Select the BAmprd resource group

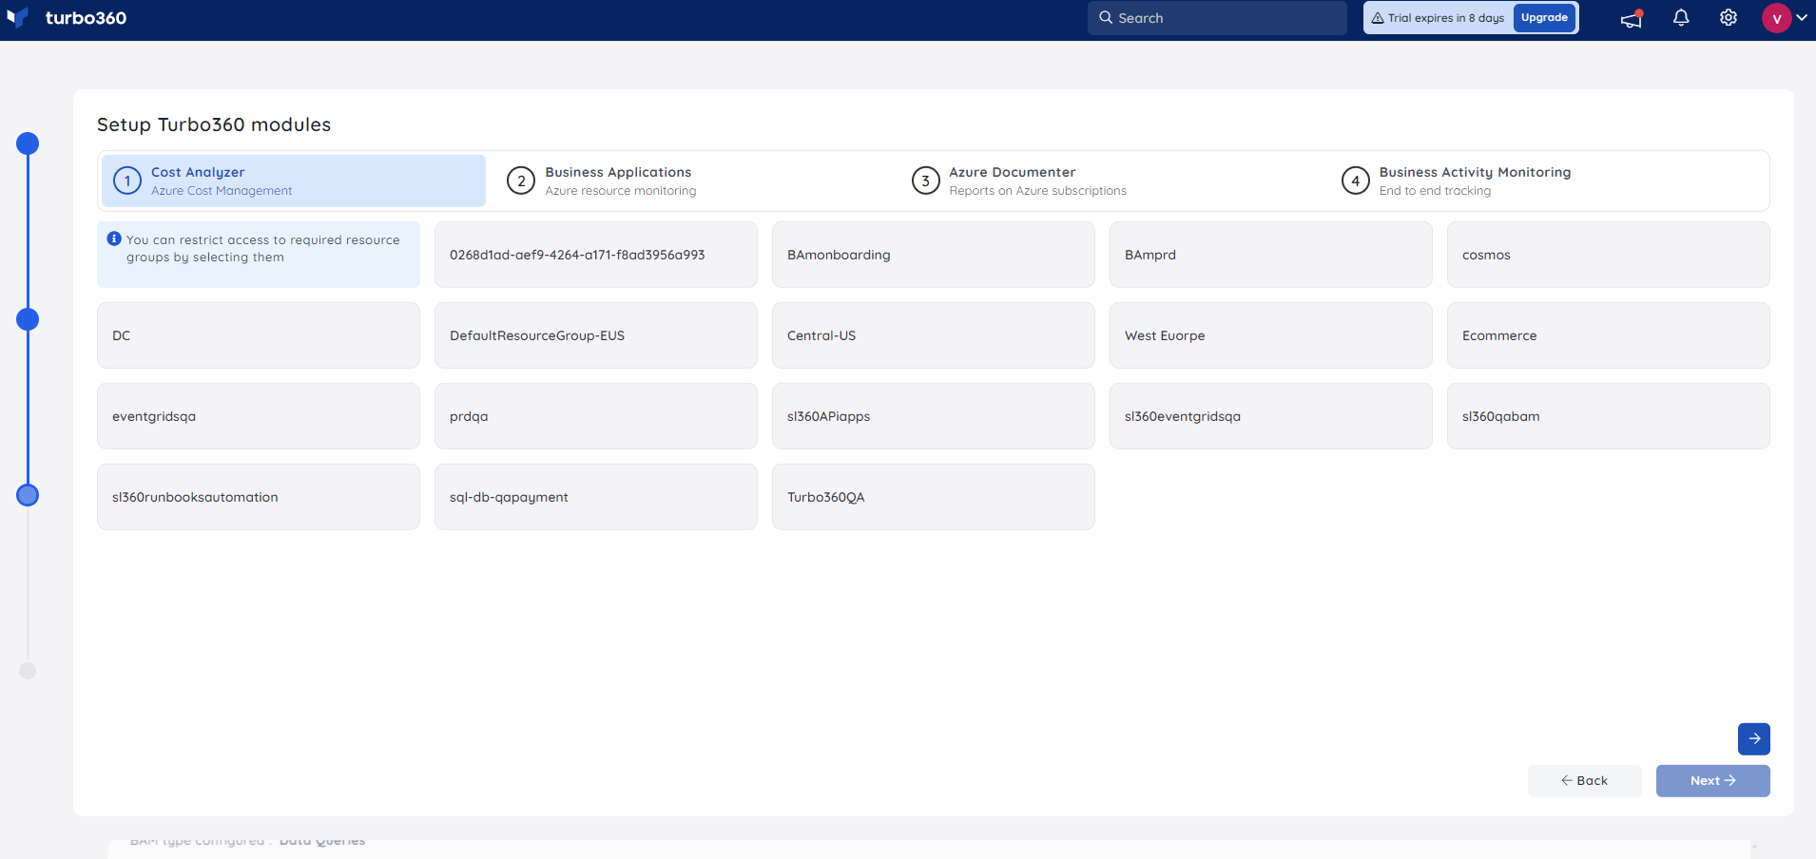click(1271, 255)
